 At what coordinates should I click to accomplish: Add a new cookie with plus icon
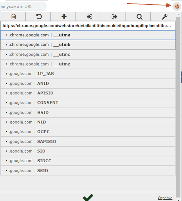coord(64,16)
